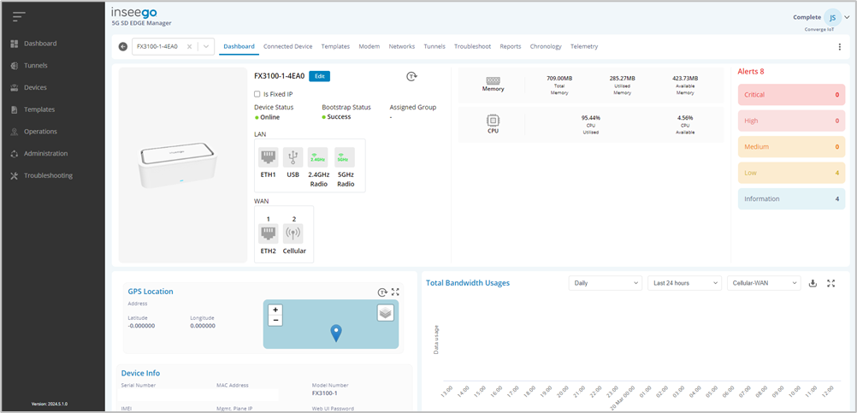
Task: Expand the JS user account menu
Action: point(847,17)
